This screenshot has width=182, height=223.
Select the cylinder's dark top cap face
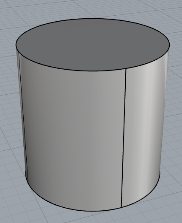[x=93, y=45]
